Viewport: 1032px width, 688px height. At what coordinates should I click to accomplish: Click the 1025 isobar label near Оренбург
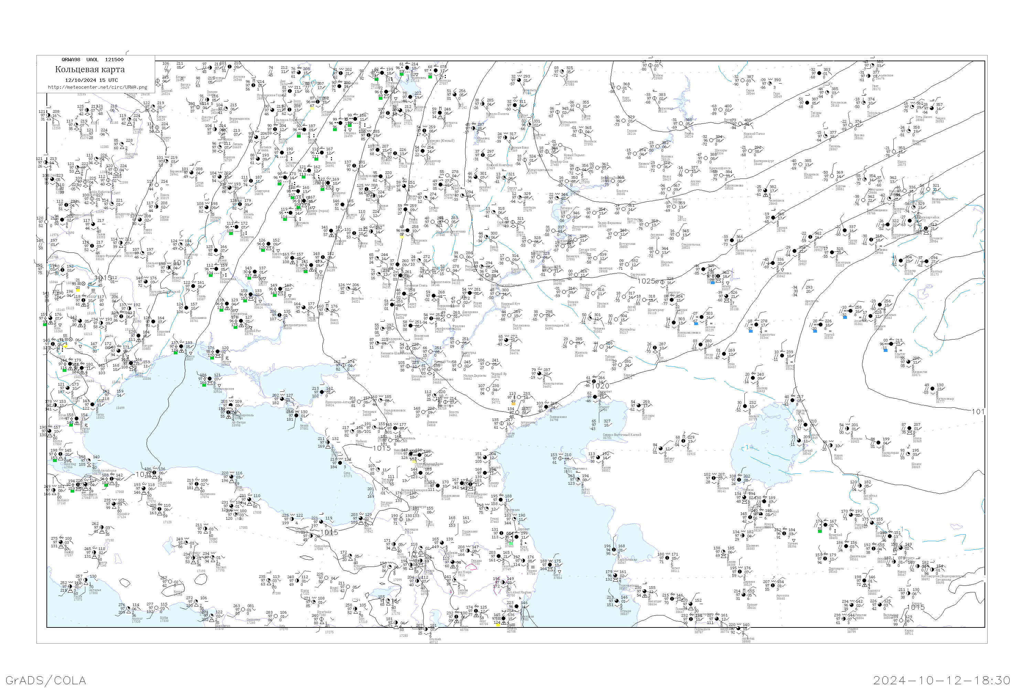(646, 281)
